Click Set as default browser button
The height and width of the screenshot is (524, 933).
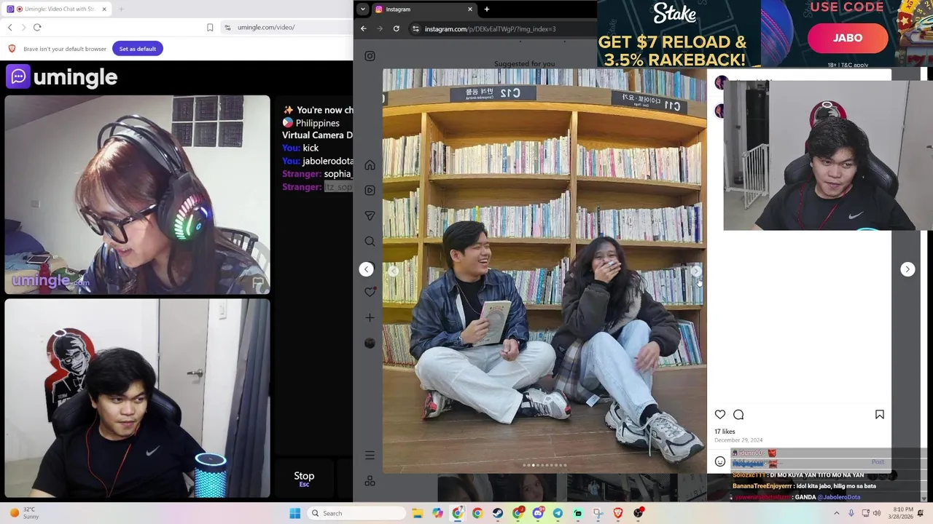138,49
